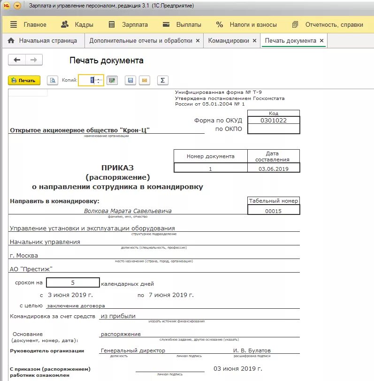
Task: Click the basis text распоряжение
Action: point(121,334)
